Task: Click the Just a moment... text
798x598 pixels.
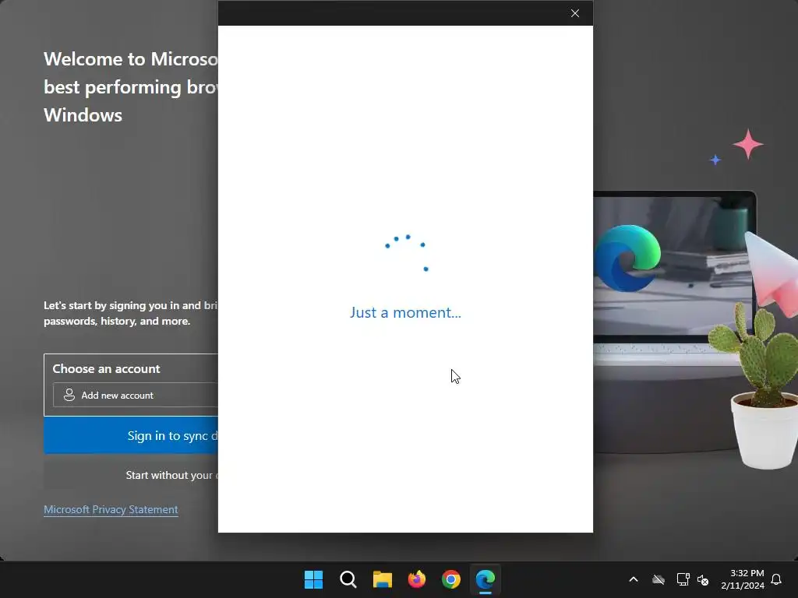Action: coord(405,312)
